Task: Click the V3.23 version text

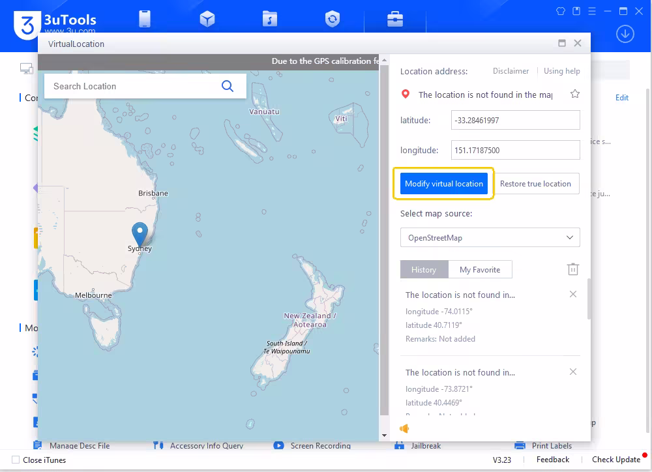Action: 502,460
